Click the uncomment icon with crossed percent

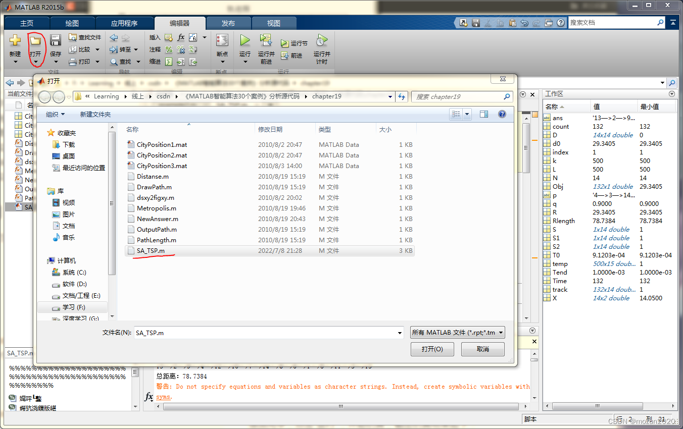[181, 49]
